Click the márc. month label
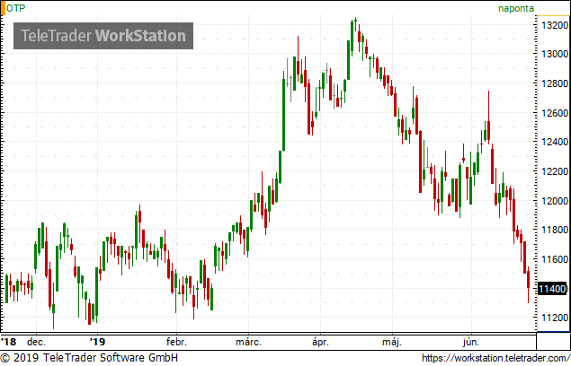Image resolution: width=571 pixels, height=366 pixels. 248,342
